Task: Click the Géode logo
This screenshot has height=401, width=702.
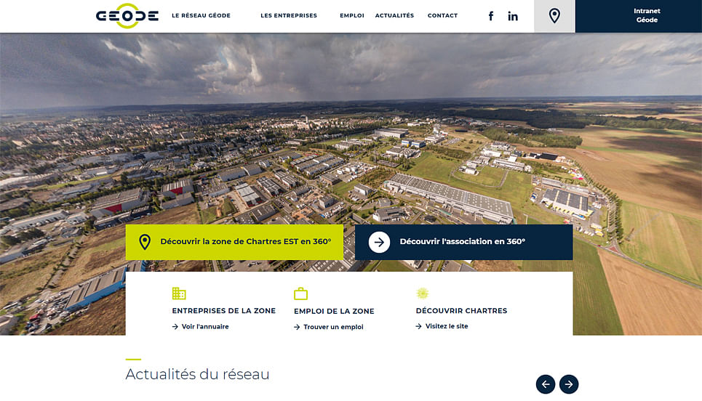Action: click(x=127, y=16)
